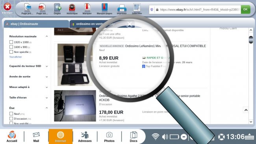Click the Imprimer printer icon
Viewport: 256px width, 144px height.
[122, 8]
